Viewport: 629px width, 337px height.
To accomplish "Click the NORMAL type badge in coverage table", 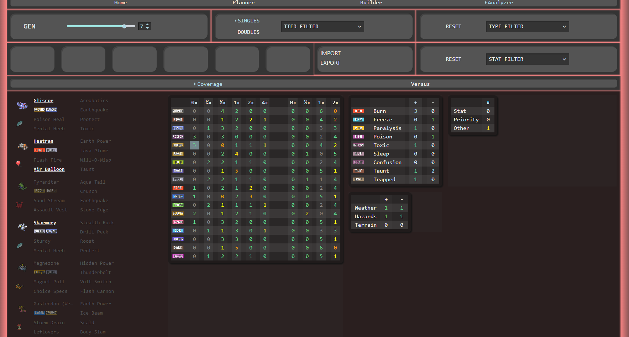I will pos(178,111).
